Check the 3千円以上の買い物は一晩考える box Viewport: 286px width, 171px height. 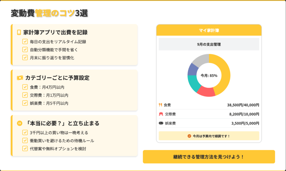pos(25,133)
